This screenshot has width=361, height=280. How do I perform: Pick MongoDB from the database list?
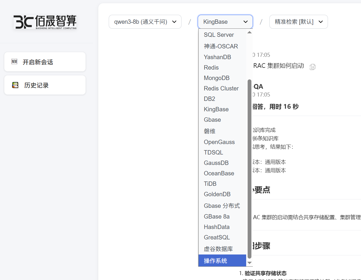coord(222,78)
